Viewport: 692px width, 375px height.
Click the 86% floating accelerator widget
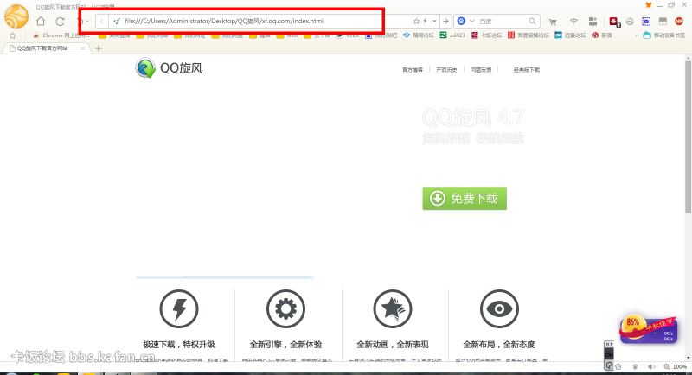(648, 329)
